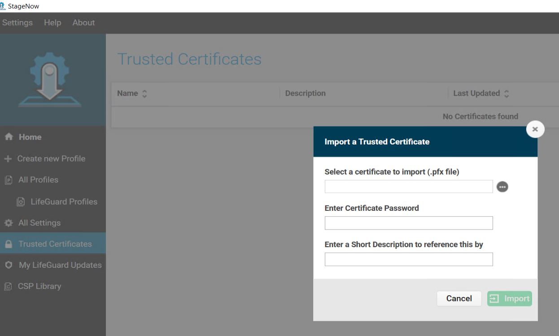Open the Settings menu
The height and width of the screenshot is (336, 559).
[17, 23]
